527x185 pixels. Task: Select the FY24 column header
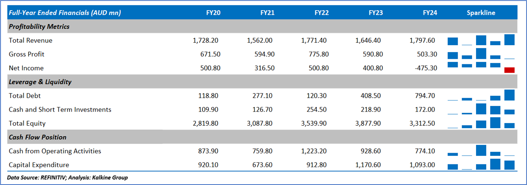click(x=430, y=13)
